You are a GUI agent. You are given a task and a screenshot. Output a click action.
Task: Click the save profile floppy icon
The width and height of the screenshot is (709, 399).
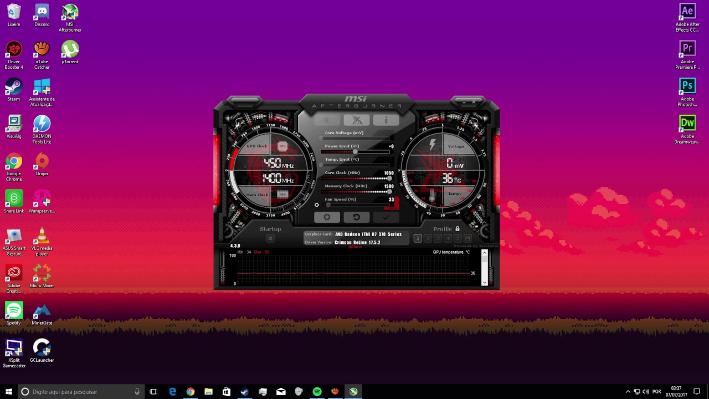coord(467,238)
